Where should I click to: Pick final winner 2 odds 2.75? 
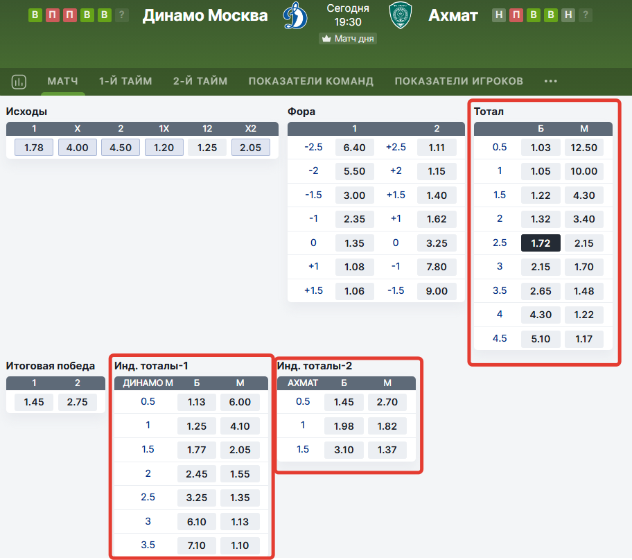coord(78,402)
